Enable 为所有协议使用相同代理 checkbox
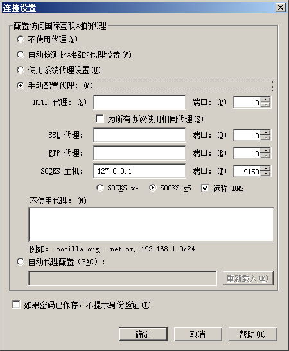Screen dimensions: 289x351 point(100,119)
